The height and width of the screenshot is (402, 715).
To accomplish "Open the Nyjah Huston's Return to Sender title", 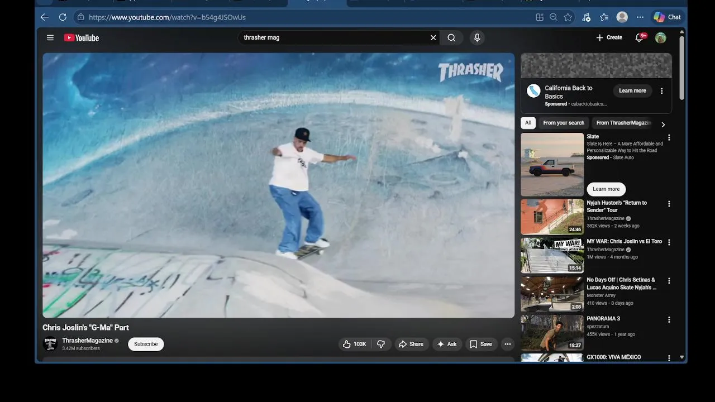I will point(617,207).
